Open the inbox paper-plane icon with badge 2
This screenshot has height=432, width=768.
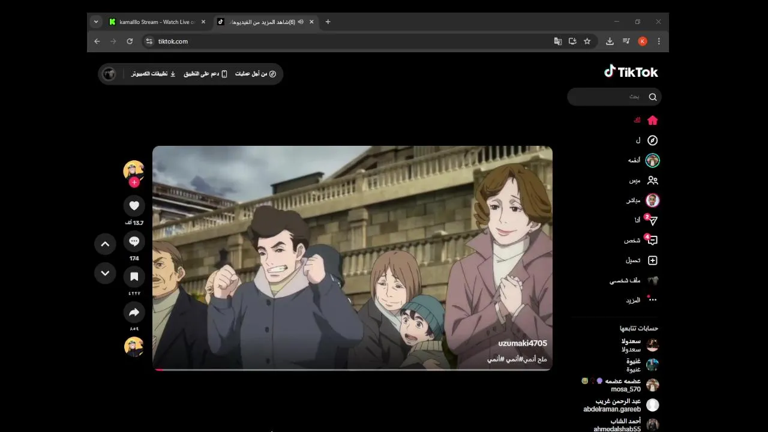653,220
